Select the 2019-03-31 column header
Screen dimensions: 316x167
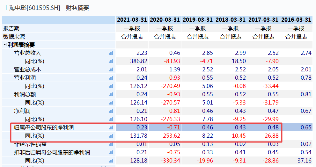tap(198, 20)
